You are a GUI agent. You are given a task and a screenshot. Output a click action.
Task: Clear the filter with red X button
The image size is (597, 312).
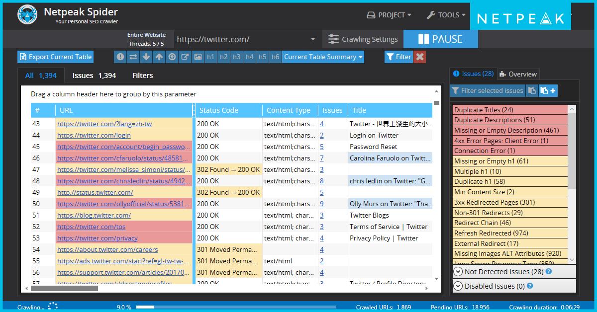(420, 57)
